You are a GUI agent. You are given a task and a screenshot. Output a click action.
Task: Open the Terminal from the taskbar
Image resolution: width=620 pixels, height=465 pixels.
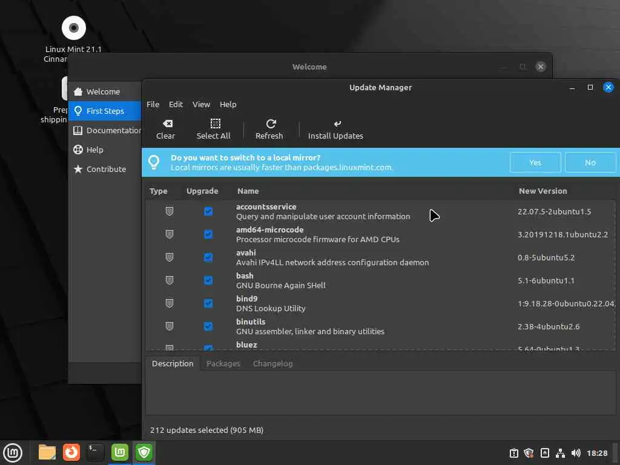pos(96,452)
